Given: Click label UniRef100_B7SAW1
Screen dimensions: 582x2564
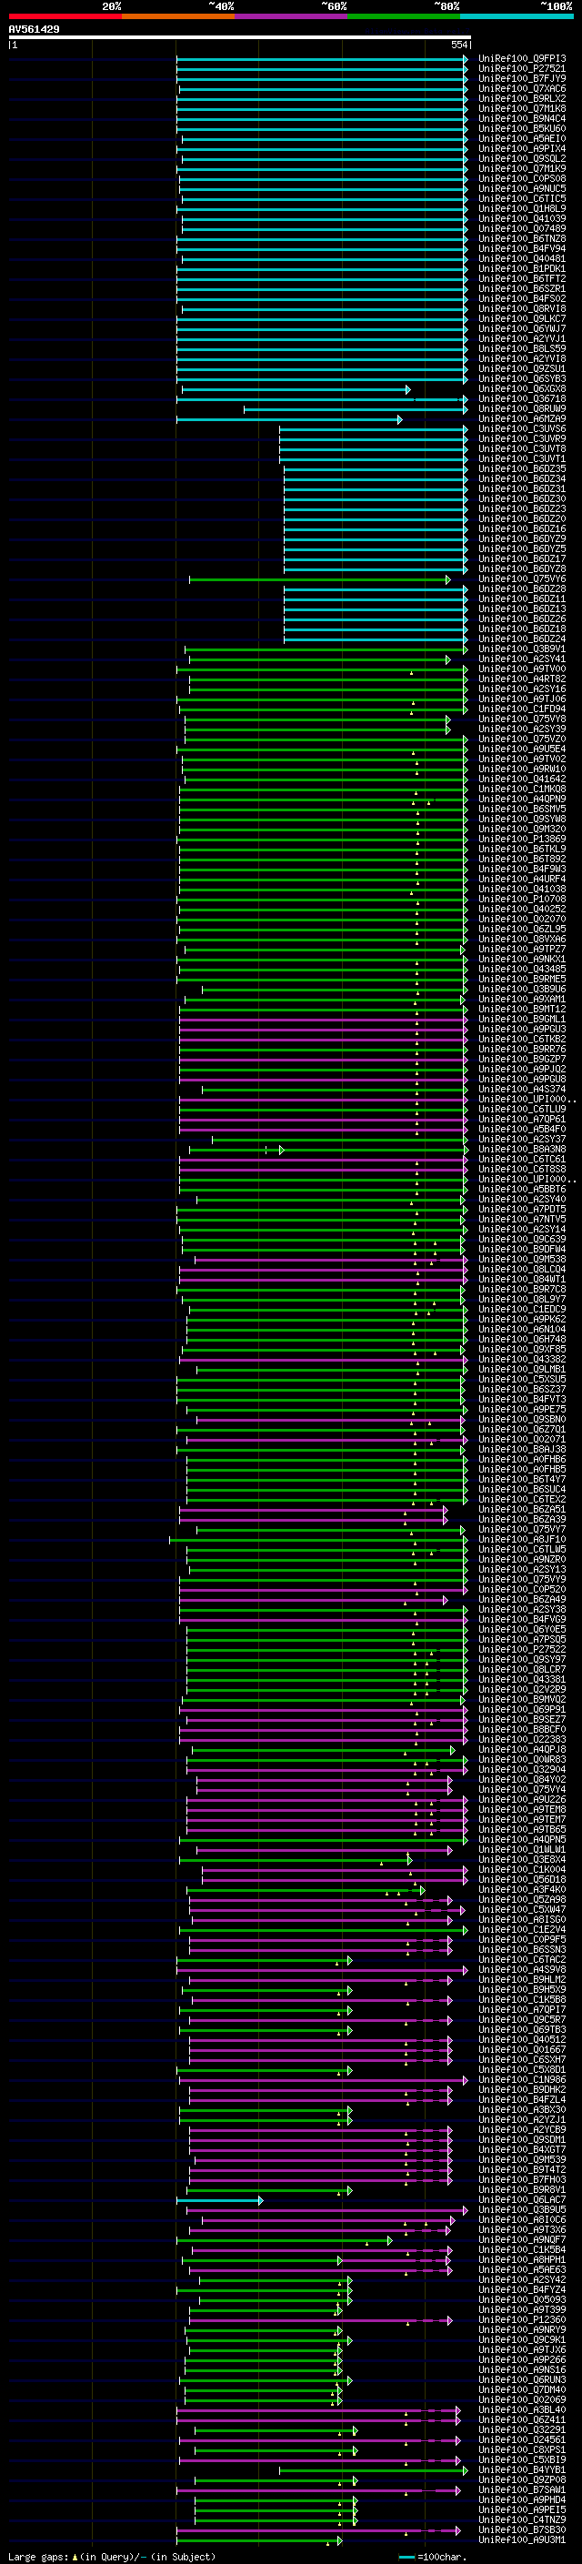Looking at the screenshot, I should coord(522,2489).
